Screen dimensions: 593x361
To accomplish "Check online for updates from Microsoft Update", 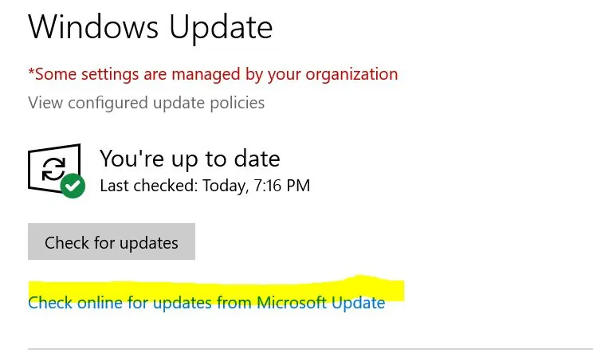I will (x=206, y=303).
